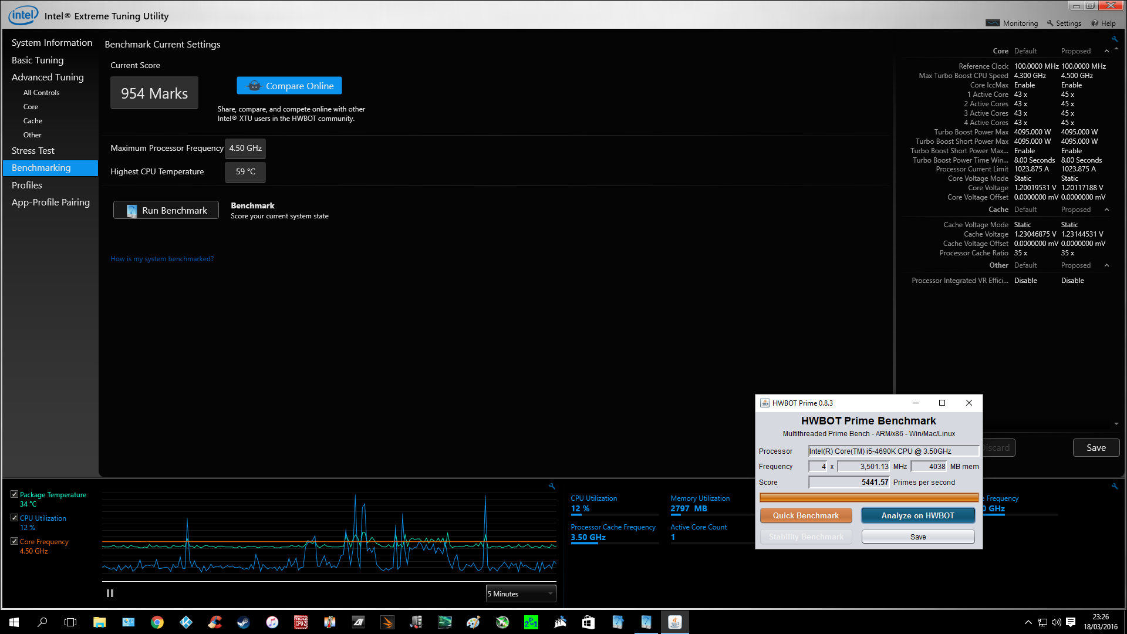Toggle CPU Utilization graph checkbox
The image size is (1127, 634).
[15, 518]
